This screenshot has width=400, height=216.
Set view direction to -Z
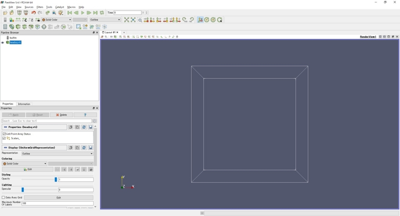pos(178,20)
